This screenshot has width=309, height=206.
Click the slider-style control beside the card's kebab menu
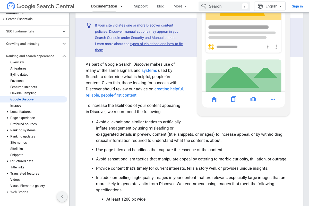pyautogui.click(x=268, y=47)
